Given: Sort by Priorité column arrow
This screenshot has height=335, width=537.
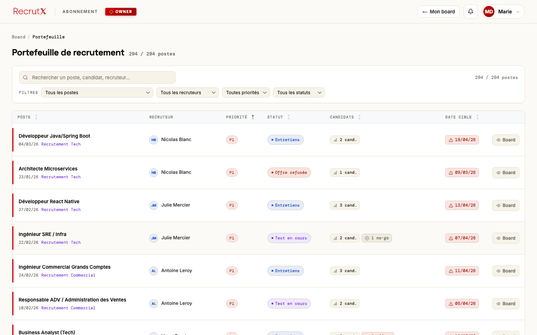Looking at the screenshot, I should tap(253, 117).
